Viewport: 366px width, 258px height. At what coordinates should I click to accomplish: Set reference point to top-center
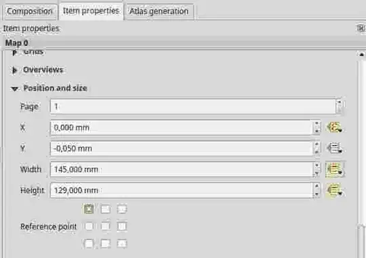tap(106, 209)
